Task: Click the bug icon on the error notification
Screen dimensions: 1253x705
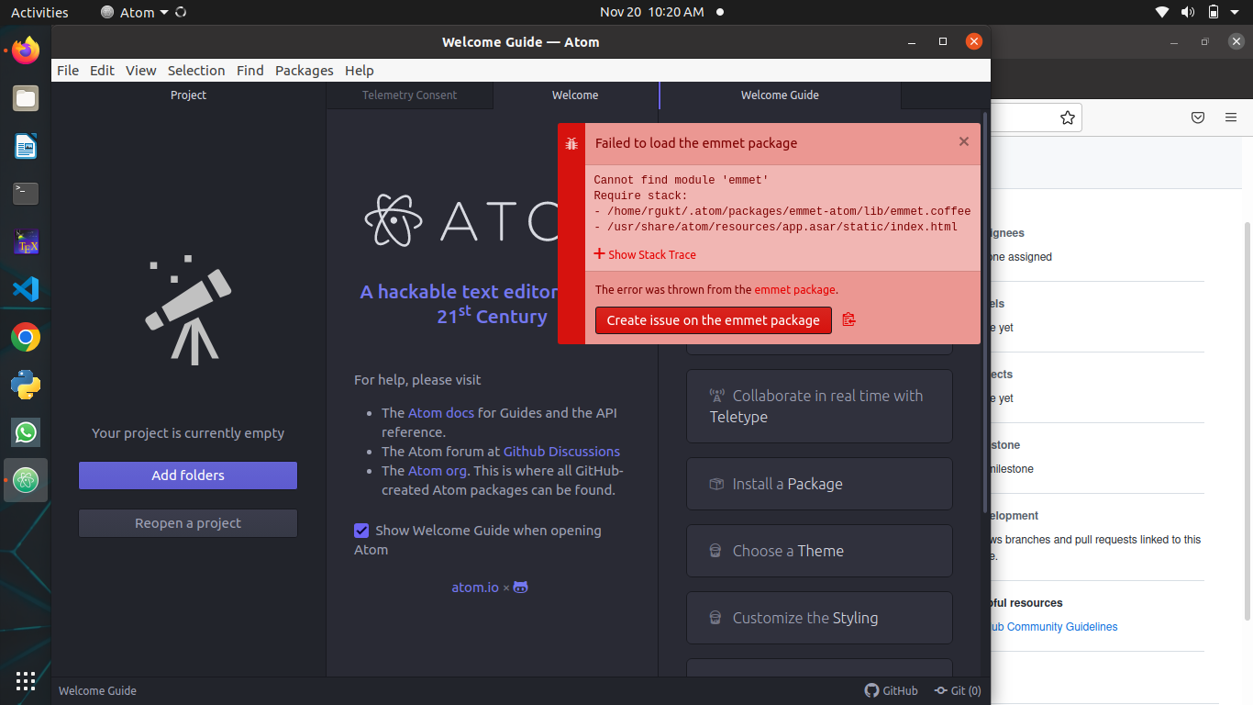Action: coord(571,143)
